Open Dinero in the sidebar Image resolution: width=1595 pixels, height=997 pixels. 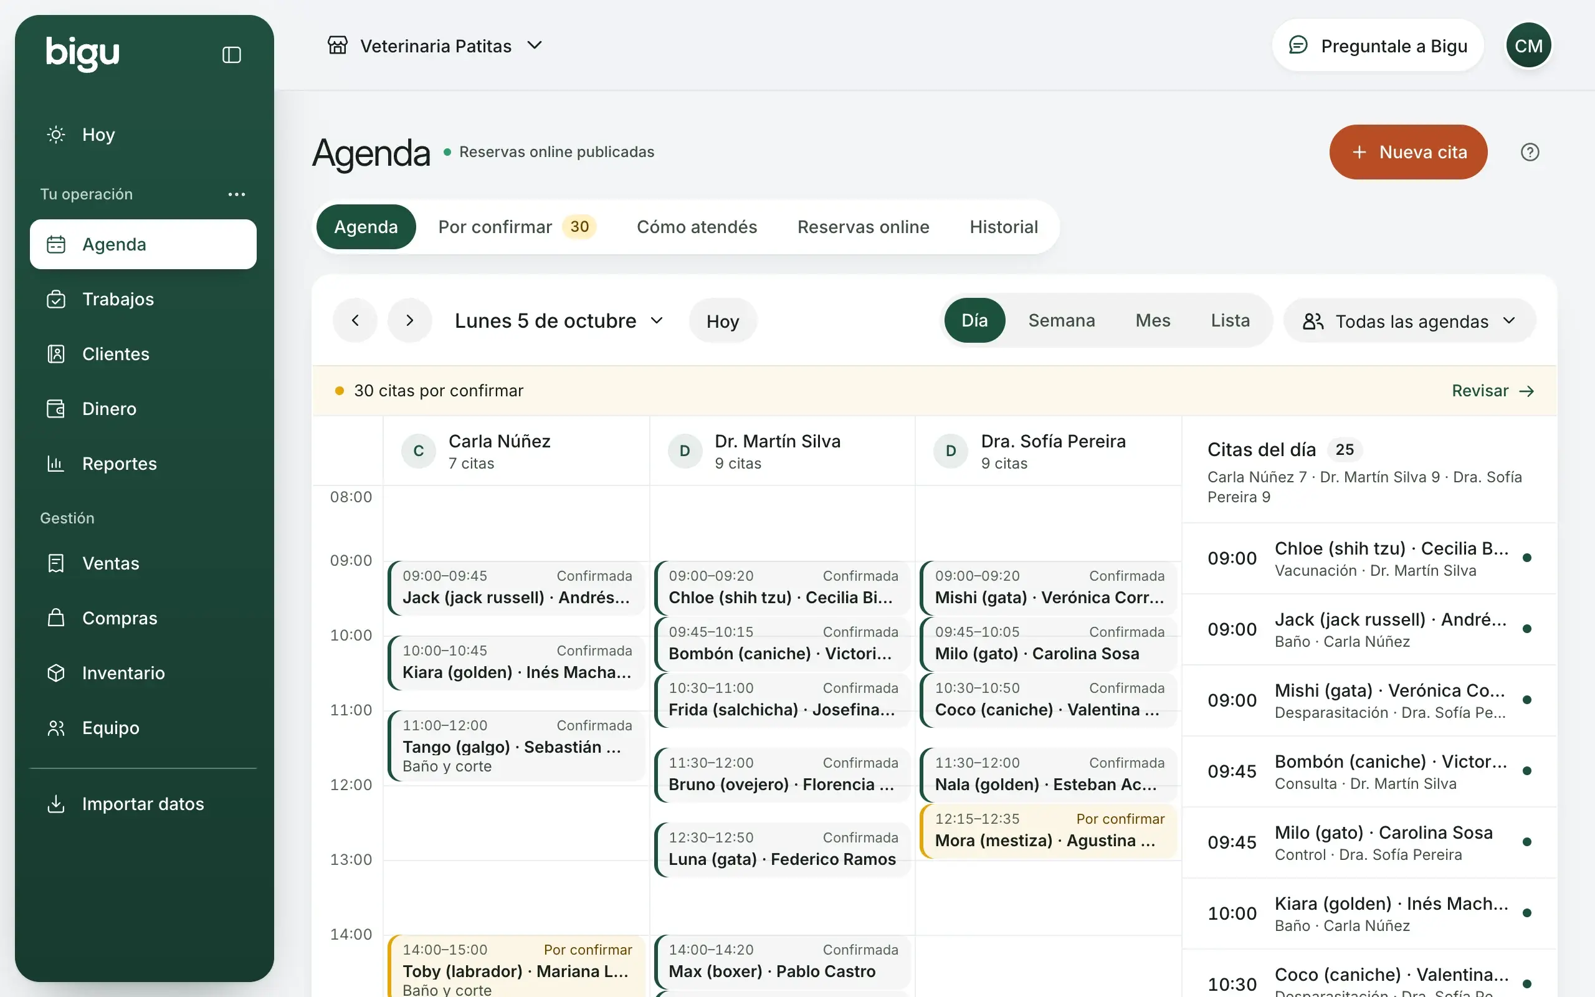coord(143,409)
